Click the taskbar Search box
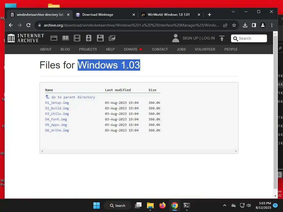 coord(117,205)
